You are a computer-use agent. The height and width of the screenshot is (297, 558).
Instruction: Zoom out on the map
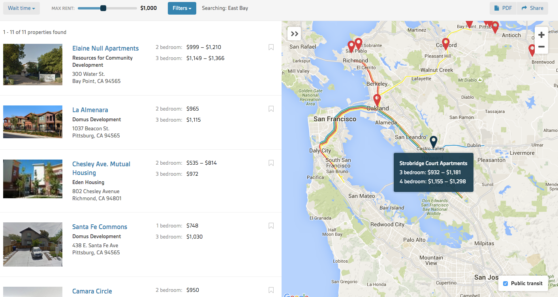pyautogui.click(x=541, y=47)
